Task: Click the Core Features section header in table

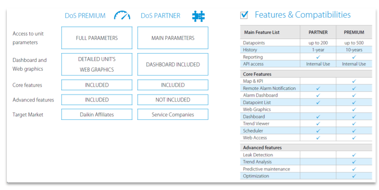Action: coord(306,74)
